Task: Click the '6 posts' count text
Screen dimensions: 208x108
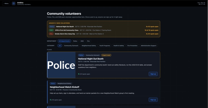Action: point(49,50)
